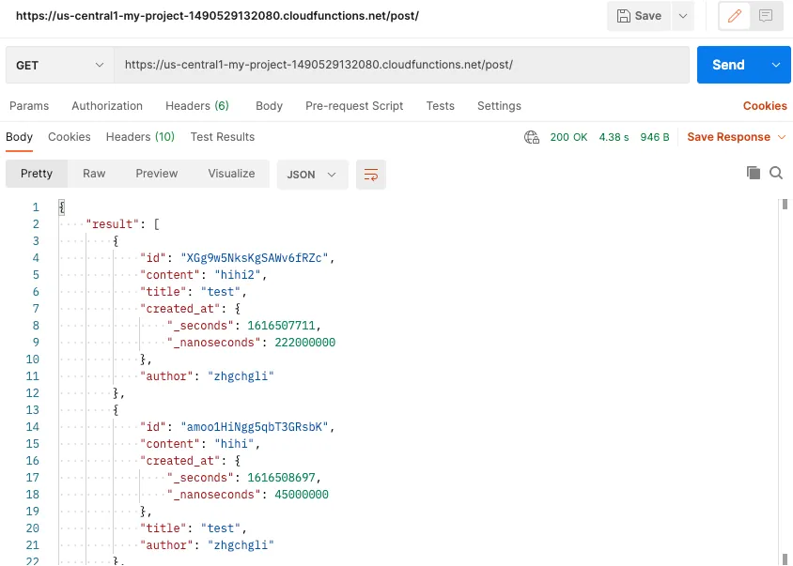Select the Raw view mode
Viewport: 793px width, 566px height.
94,174
